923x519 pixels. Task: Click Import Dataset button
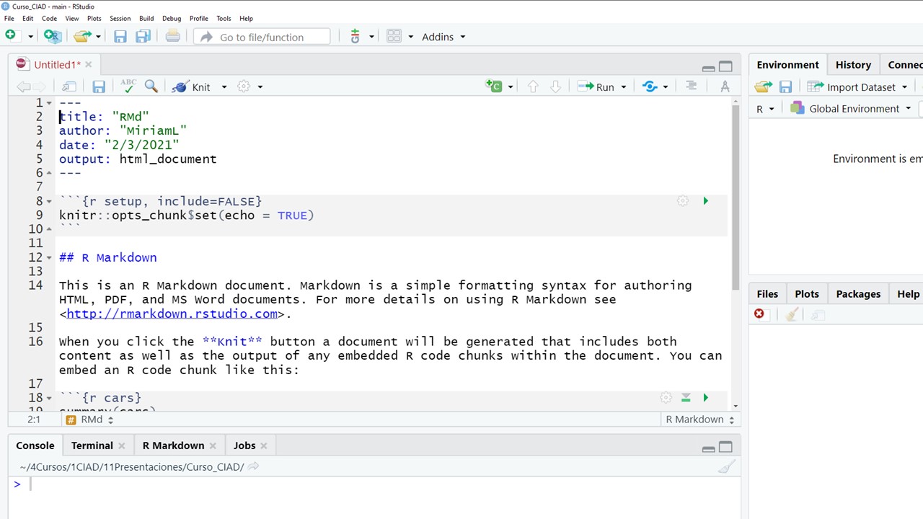(x=856, y=86)
